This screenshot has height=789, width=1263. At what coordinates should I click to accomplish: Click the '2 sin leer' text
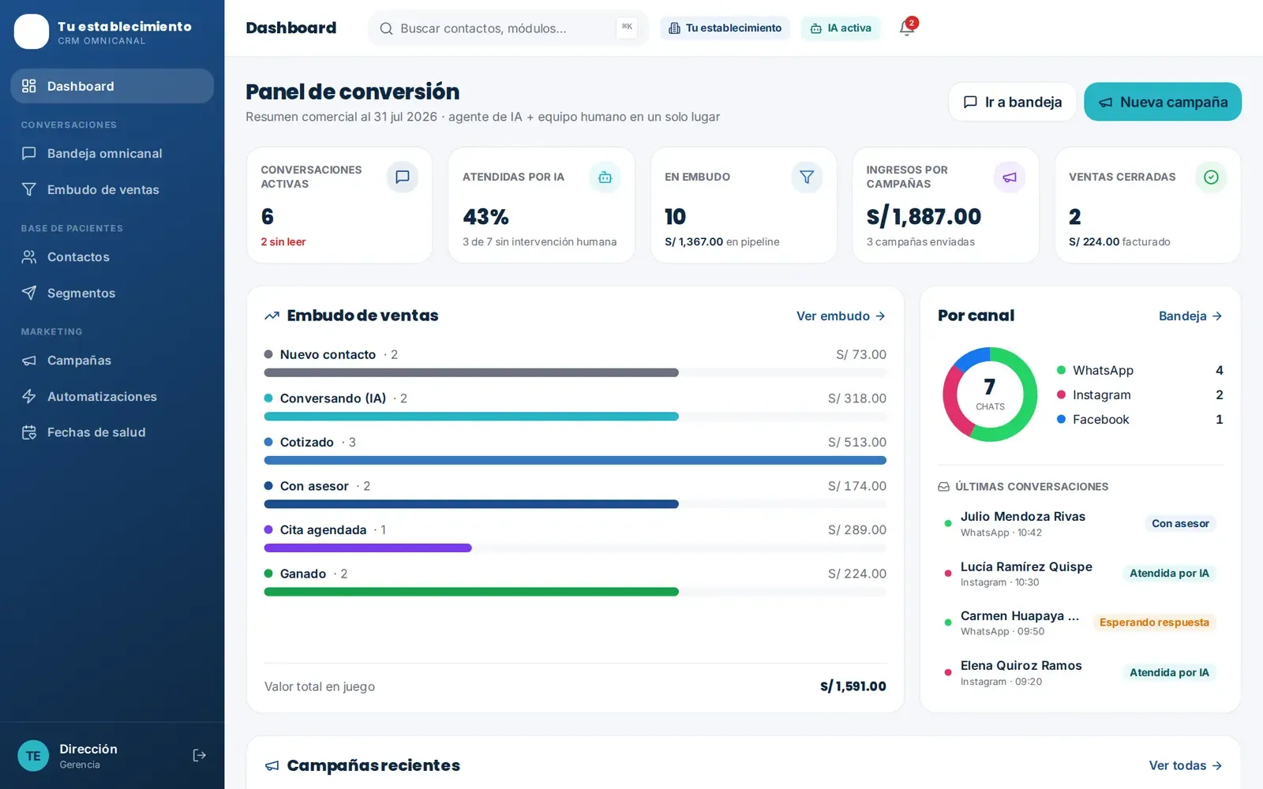283,242
